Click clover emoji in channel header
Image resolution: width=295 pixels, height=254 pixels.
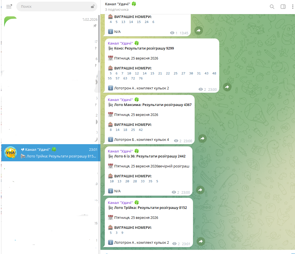pyautogui.click(x=134, y=4)
